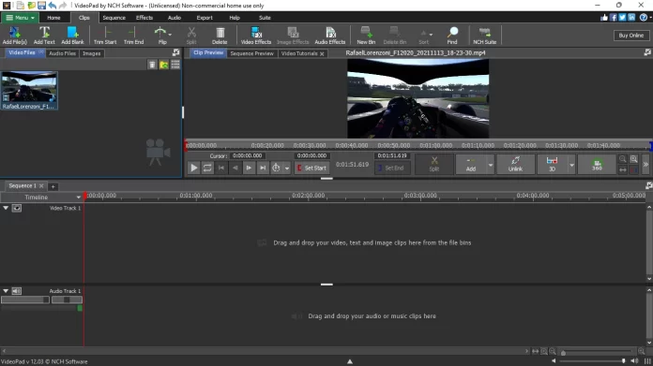The image size is (653, 366).
Task: Click the Add File(s) toolbar icon
Action: pyautogui.click(x=15, y=36)
